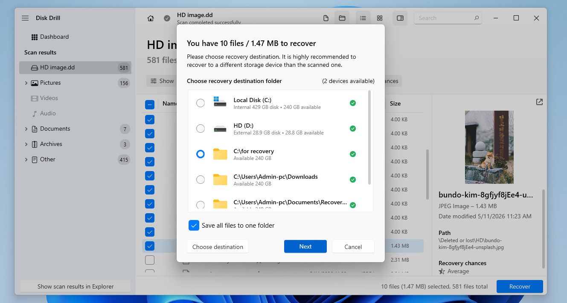Click the bundo-kim photo preview thumbnail
Image resolution: width=567 pixels, height=303 pixels.
tap(489, 147)
